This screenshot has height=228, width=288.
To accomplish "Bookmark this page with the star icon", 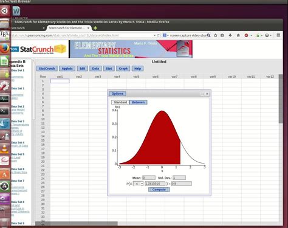I will coord(216,35).
